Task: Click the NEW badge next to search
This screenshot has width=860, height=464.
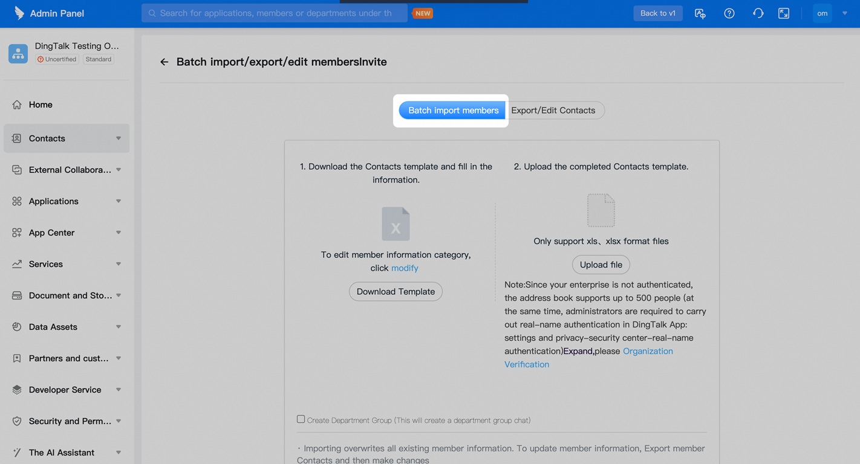Action: (x=423, y=13)
